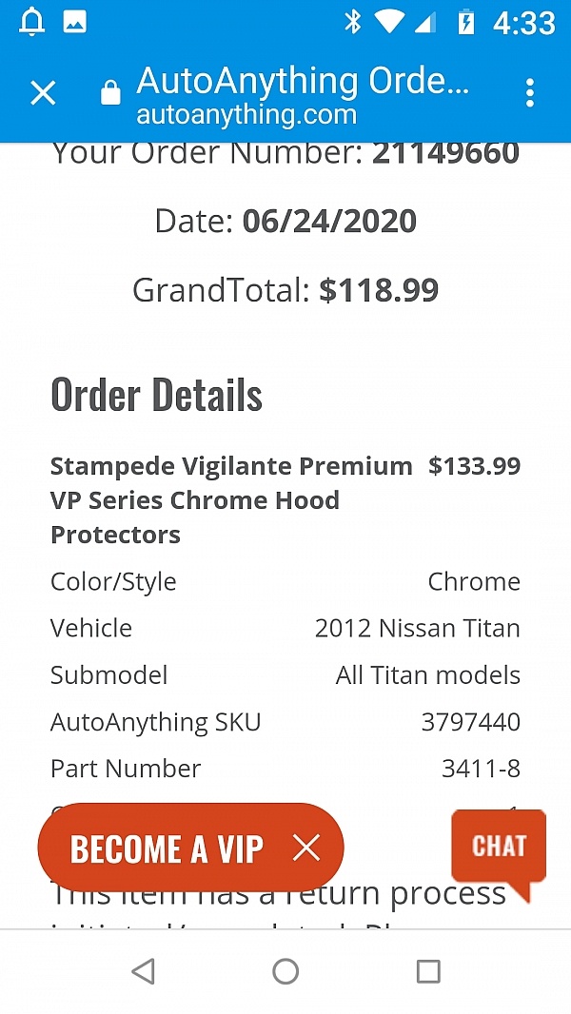
Task: Tap the autoanything.com URL text
Action: click(x=246, y=115)
